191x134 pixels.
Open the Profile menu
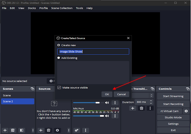pos(44,8)
